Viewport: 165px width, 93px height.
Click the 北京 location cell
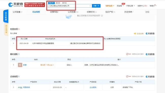[112, 87]
